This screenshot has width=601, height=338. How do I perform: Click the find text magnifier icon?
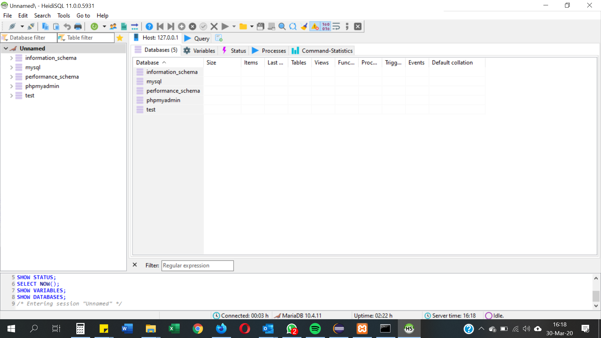coord(282,27)
